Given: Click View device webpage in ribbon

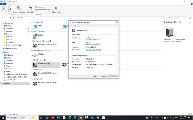Looking at the screenshot, I should click(42, 9).
